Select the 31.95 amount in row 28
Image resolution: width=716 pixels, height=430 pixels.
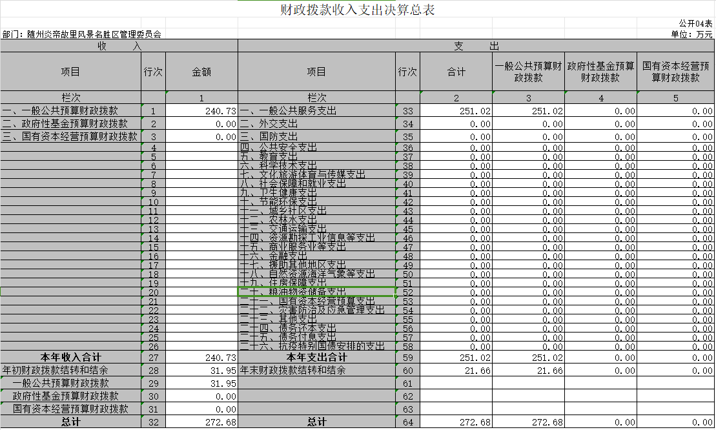(x=201, y=370)
